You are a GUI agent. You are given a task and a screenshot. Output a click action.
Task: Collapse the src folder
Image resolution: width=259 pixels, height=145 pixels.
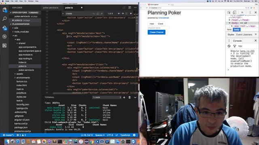tap(13, 35)
